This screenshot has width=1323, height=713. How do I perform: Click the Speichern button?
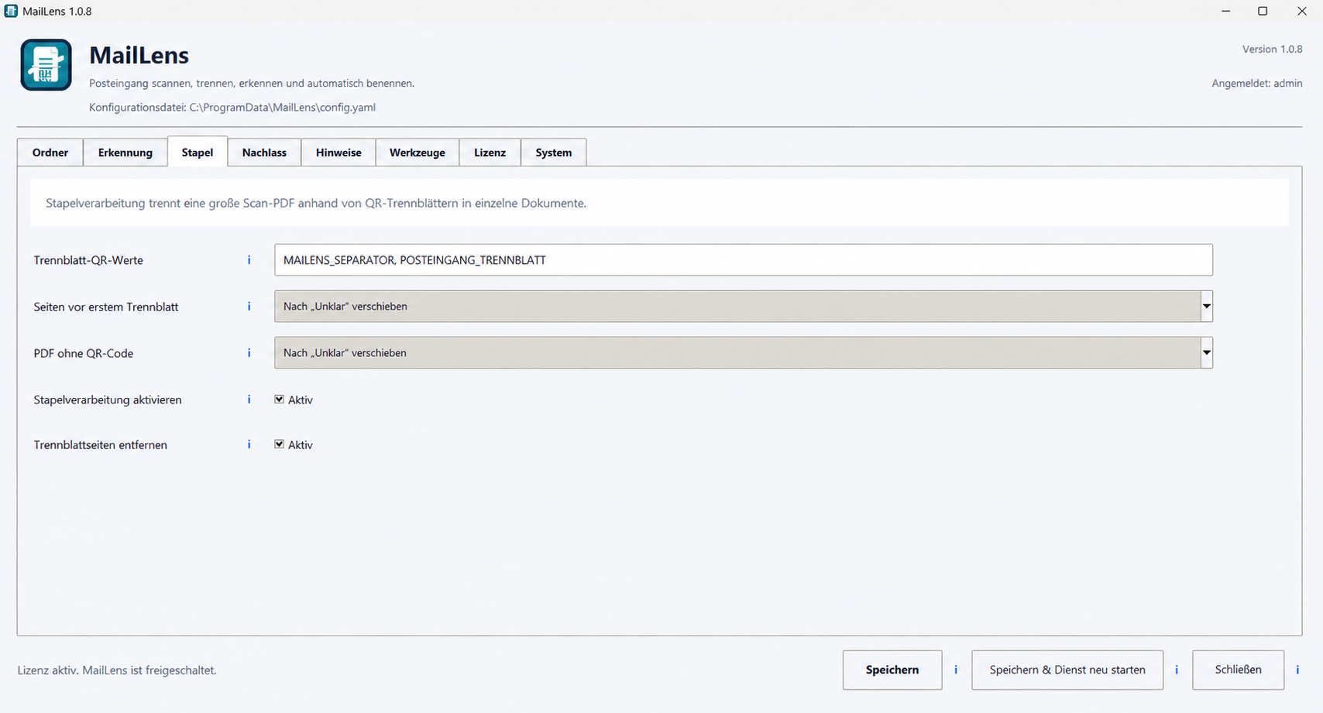click(892, 670)
